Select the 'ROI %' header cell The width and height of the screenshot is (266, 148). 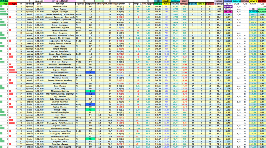[166, 3]
